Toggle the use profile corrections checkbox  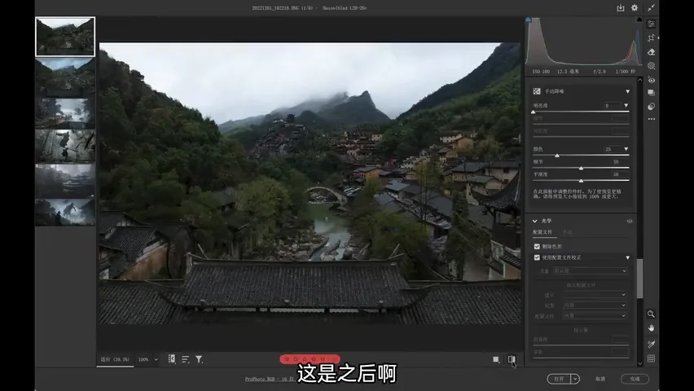(x=537, y=257)
